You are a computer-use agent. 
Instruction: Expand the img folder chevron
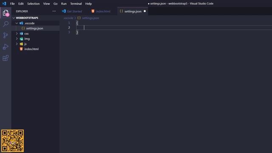(17, 39)
